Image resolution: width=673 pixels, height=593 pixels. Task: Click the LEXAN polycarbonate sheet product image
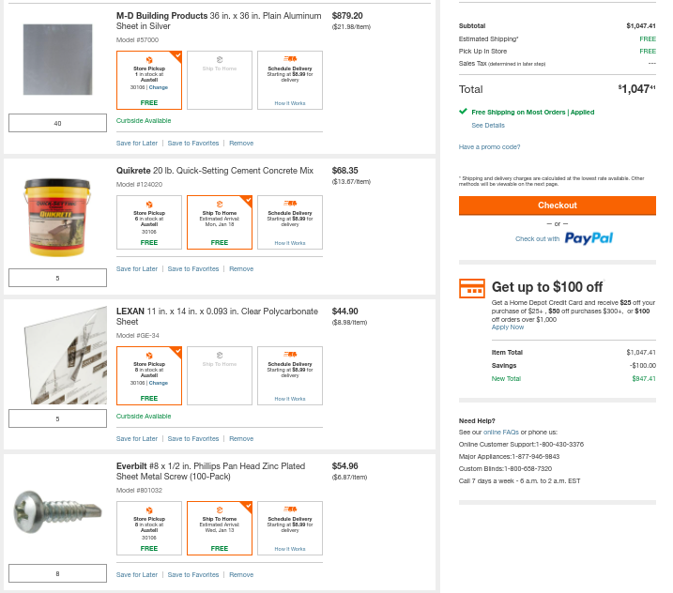[57, 357]
